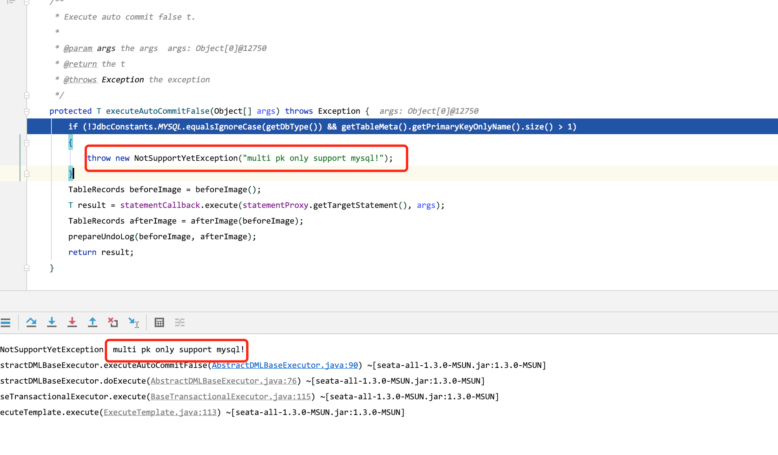
Task: Toggle fold marker at method closing brace
Action: click(27, 268)
